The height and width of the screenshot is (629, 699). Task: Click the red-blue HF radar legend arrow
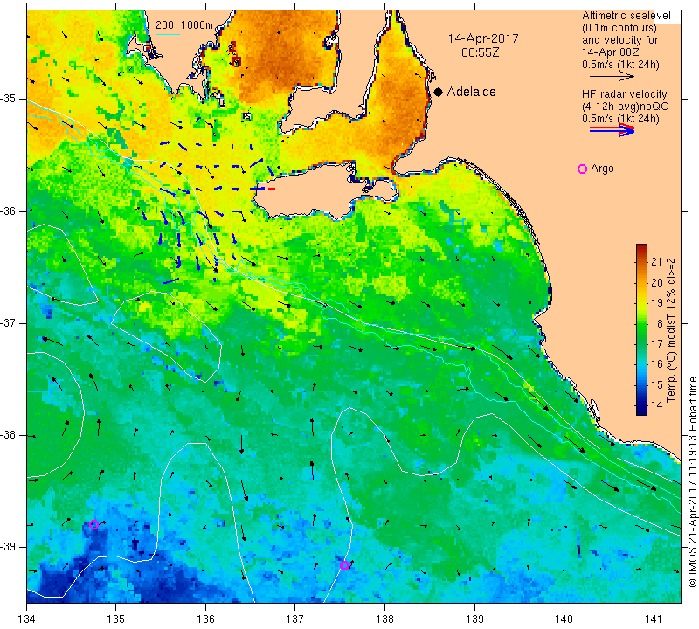click(x=612, y=129)
